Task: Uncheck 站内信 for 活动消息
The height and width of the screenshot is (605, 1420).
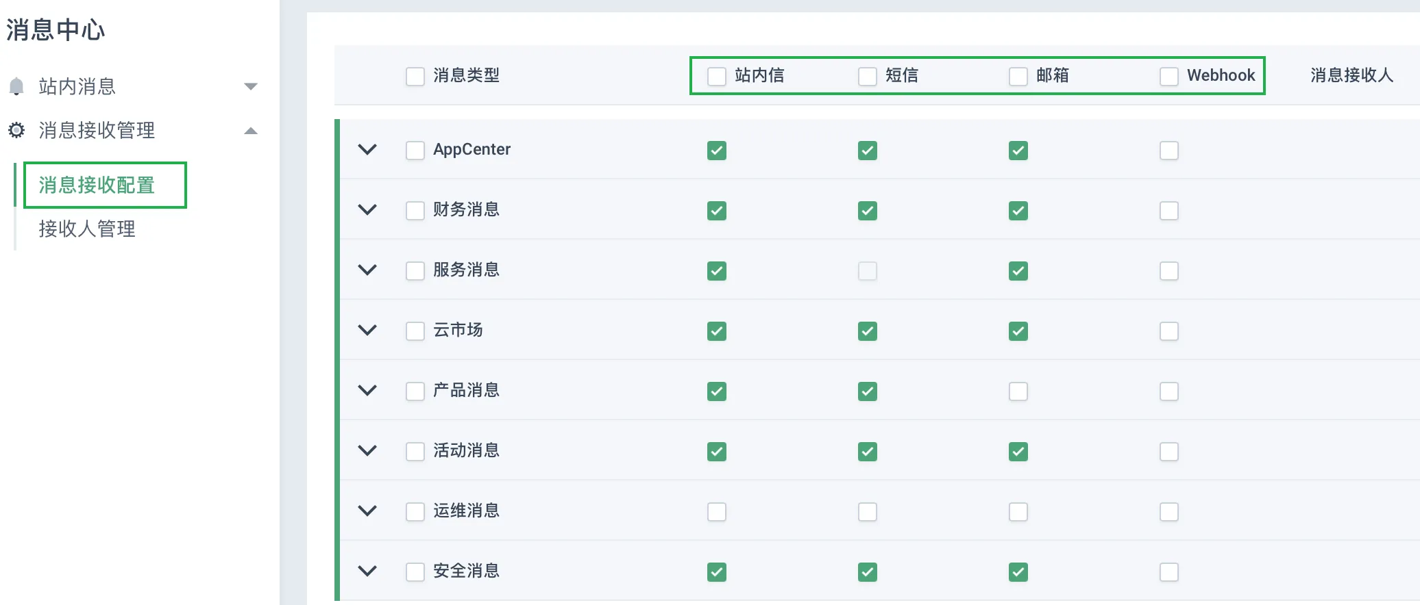Action: click(717, 452)
